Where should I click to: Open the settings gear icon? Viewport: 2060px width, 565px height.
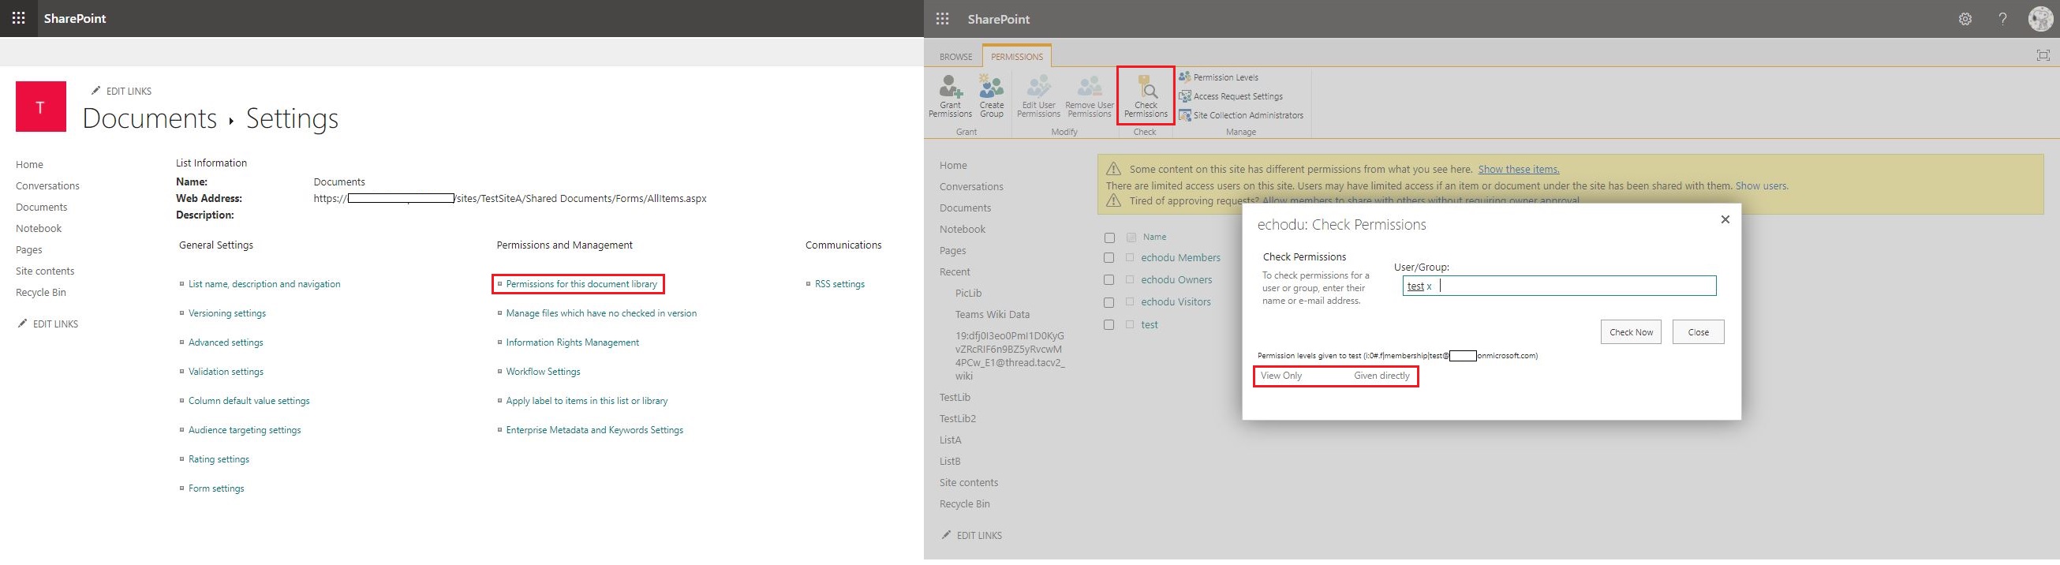point(1965,19)
